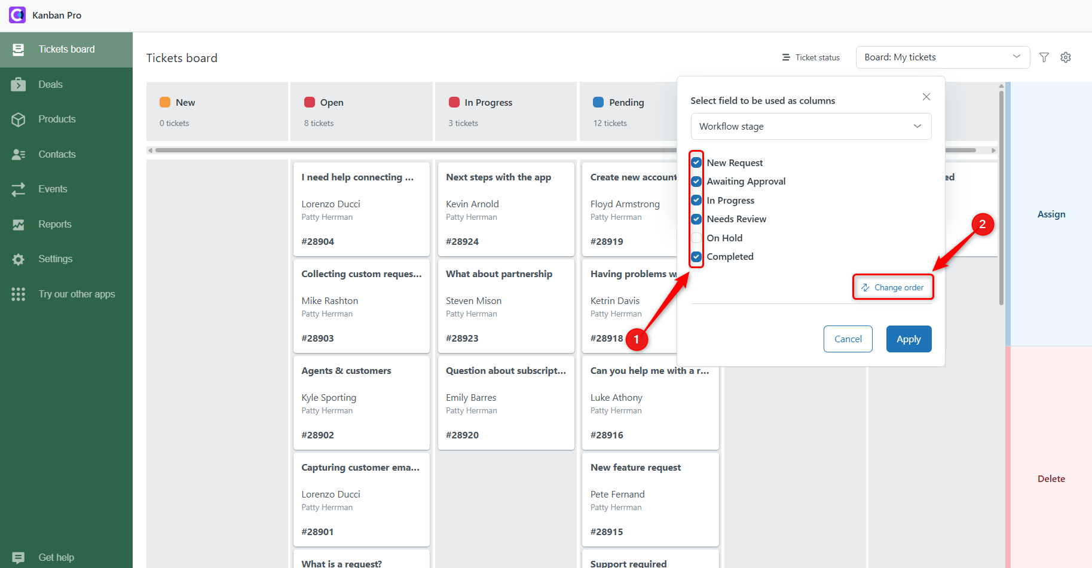Go to Contacts in the sidebar

pyautogui.click(x=57, y=154)
